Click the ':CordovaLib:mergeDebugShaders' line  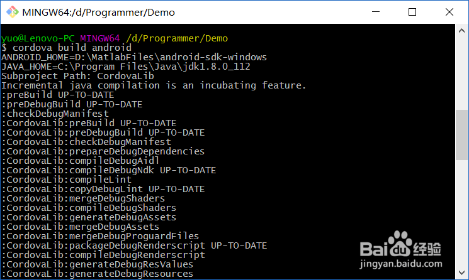(83, 198)
